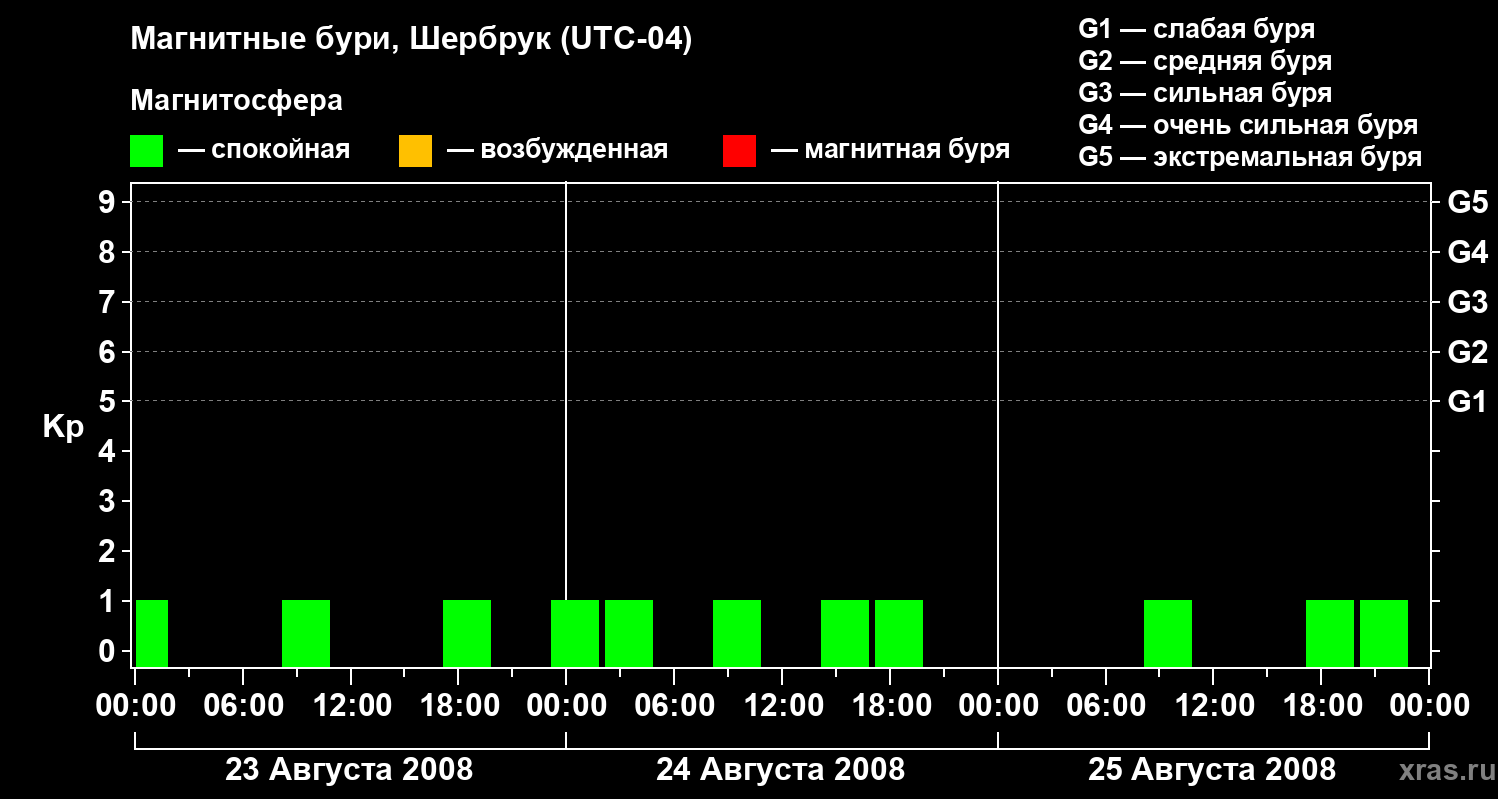Click the Kp axis value 5
This screenshot has height=799, width=1498.
pyautogui.click(x=109, y=401)
